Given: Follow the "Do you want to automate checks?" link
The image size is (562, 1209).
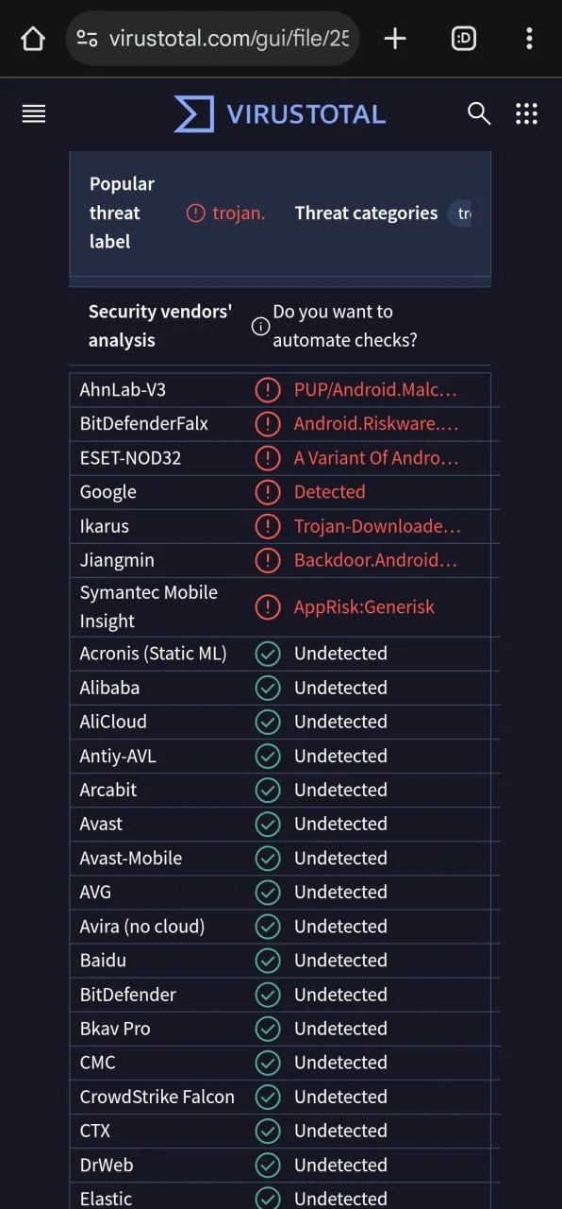Looking at the screenshot, I should pyautogui.click(x=345, y=326).
